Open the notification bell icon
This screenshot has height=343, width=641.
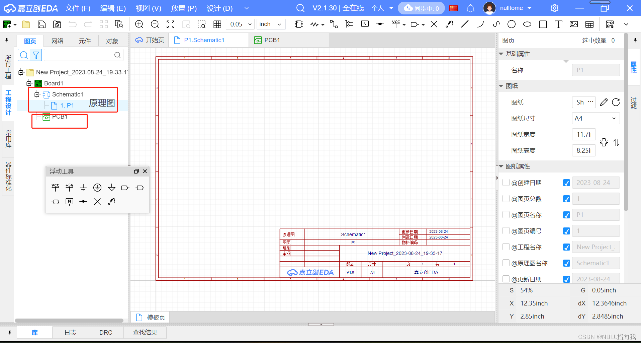click(x=470, y=8)
